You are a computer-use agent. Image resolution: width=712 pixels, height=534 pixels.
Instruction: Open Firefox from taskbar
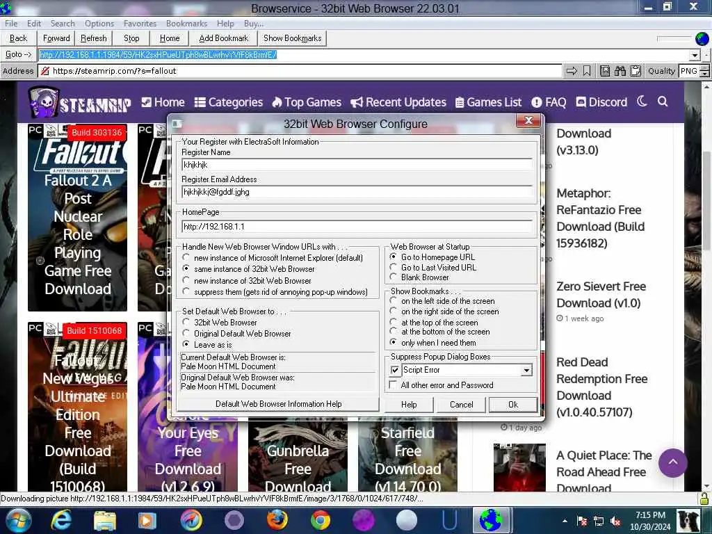click(277, 520)
